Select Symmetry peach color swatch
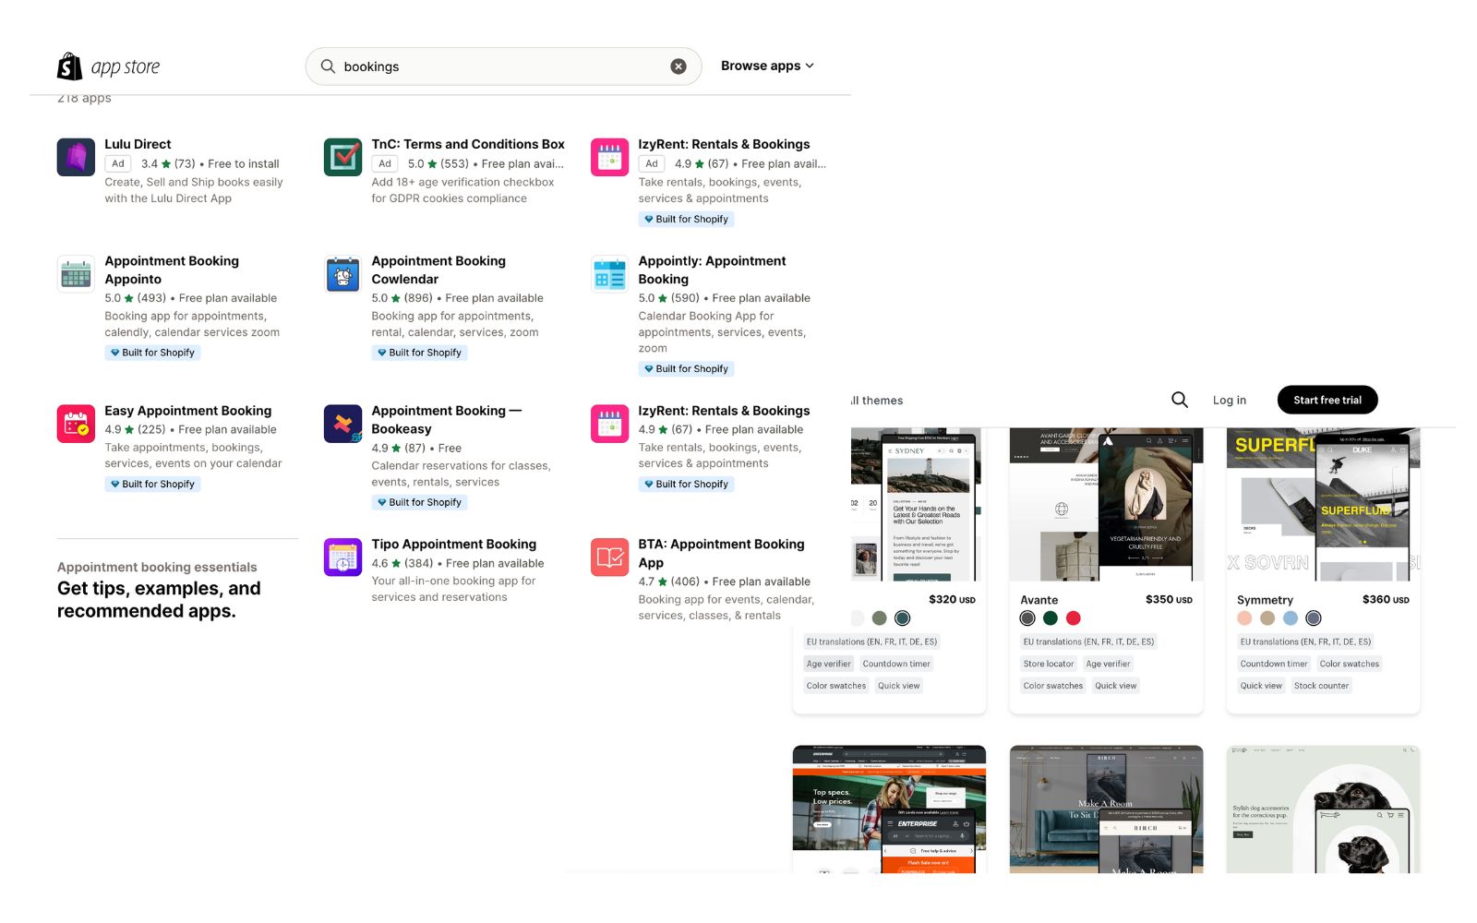This screenshot has height=923, width=1477. pyautogui.click(x=1244, y=618)
